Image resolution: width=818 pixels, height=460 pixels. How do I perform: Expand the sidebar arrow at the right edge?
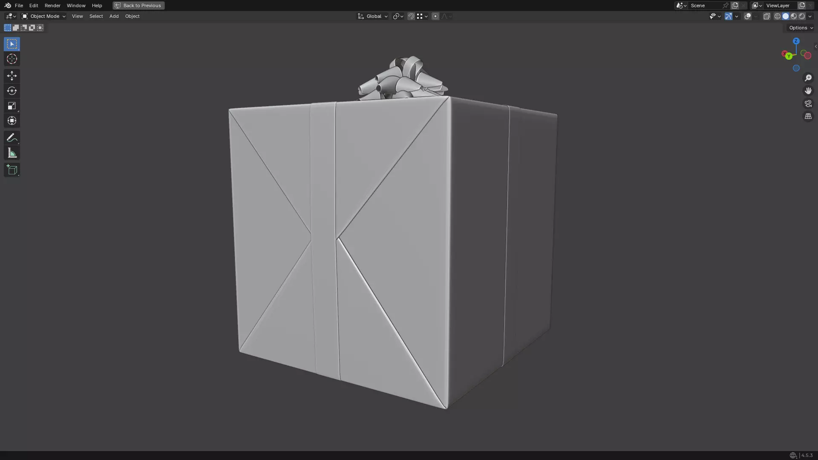pos(815,46)
